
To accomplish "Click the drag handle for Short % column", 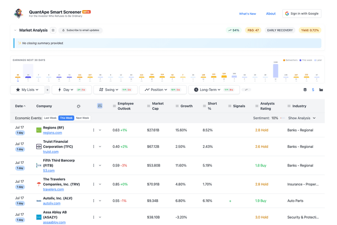I will (x=204, y=106).
